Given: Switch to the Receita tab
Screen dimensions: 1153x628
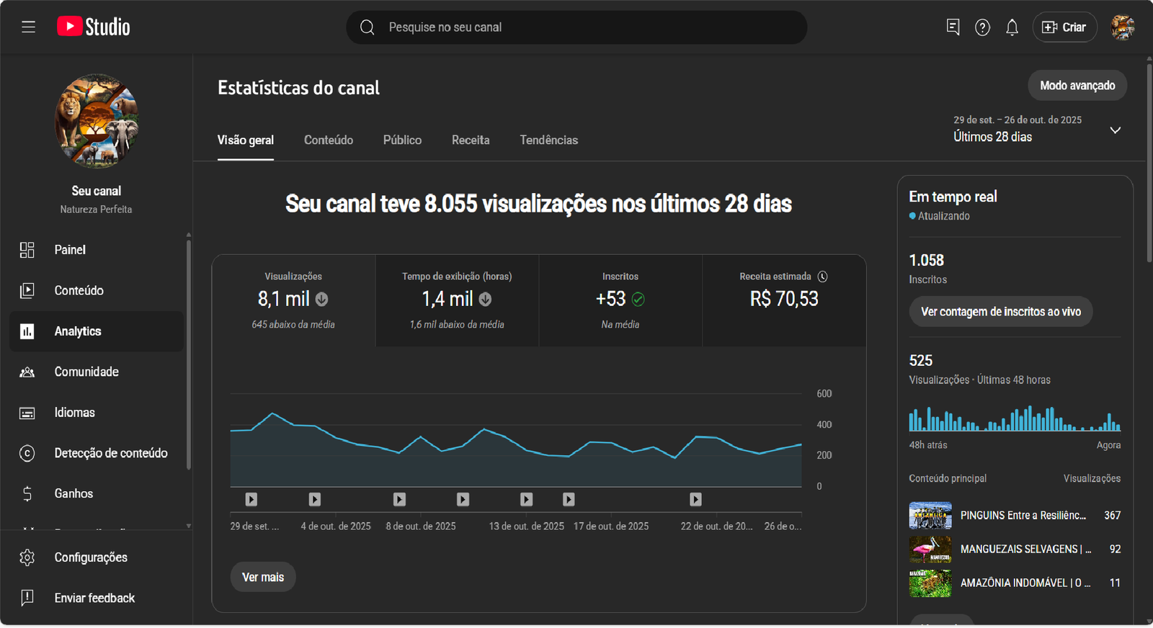Looking at the screenshot, I should [x=471, y=140].
